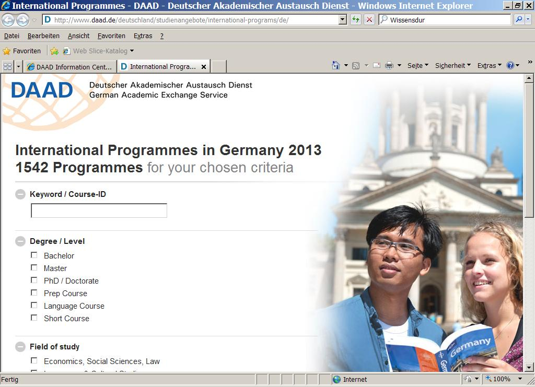The height and width of the screenshot is (387, 535).
Task: Click the page scrollbar down arrow
Action: point(529,368)
